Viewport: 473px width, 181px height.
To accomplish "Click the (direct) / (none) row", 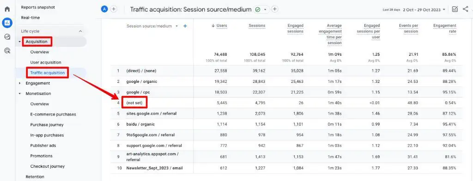I will click(x=286, y=71).
